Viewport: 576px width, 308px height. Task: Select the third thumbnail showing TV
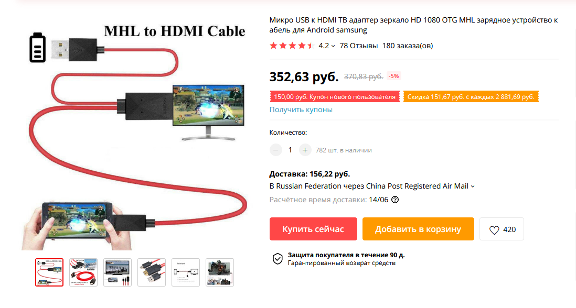click(x=118, y=272)
